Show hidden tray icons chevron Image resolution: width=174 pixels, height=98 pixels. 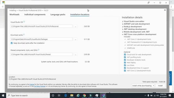tap(145, 96)
